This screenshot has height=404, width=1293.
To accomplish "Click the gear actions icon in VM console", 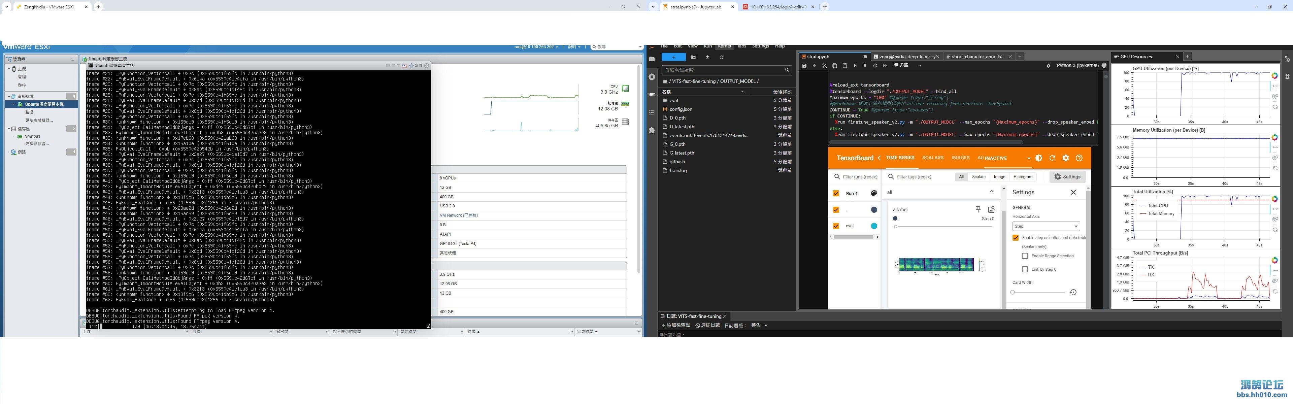I will tap(411, 66).
